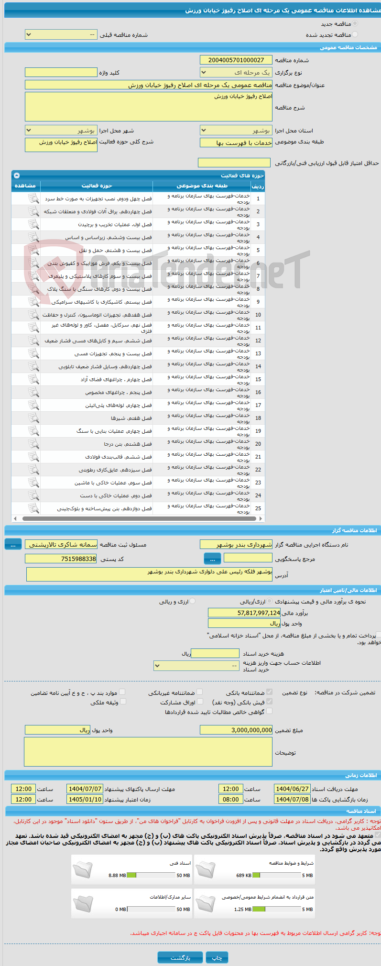Open view icon for activity row 12
Image resolution: width=381 pixels, height=966 pixels.
point(33,340)
